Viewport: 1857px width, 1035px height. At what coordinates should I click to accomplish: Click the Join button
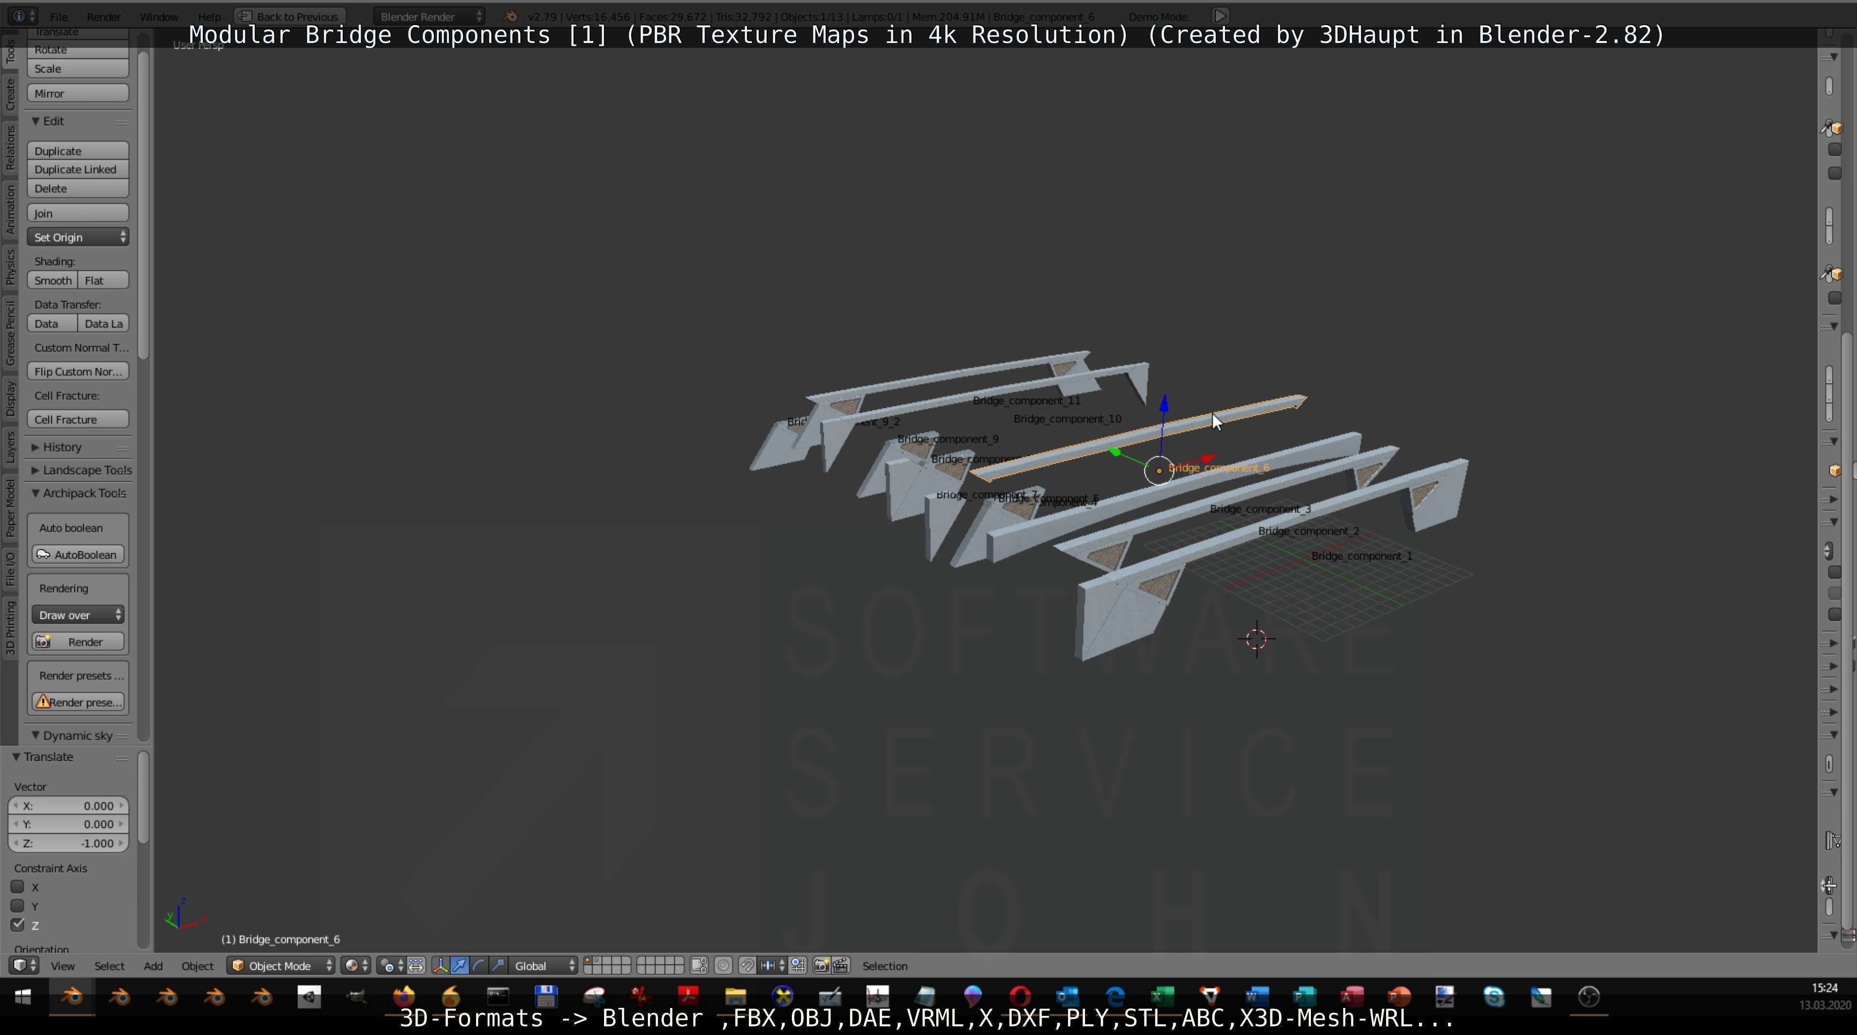(x=78, y=213)
